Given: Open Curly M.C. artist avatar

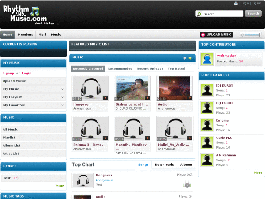Looking at the screenshot, I should pos(207,142).
